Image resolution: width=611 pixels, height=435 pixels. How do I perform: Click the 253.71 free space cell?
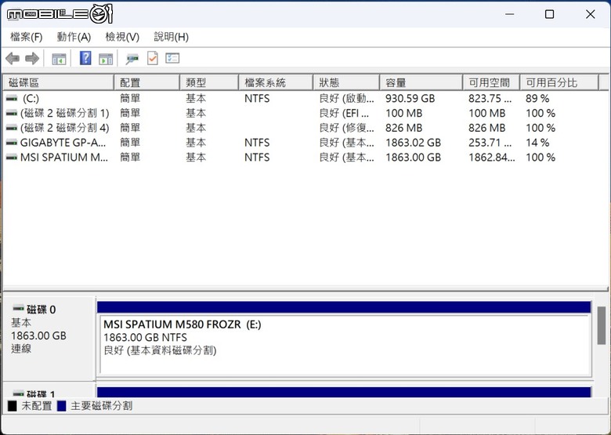pos(490,143)
